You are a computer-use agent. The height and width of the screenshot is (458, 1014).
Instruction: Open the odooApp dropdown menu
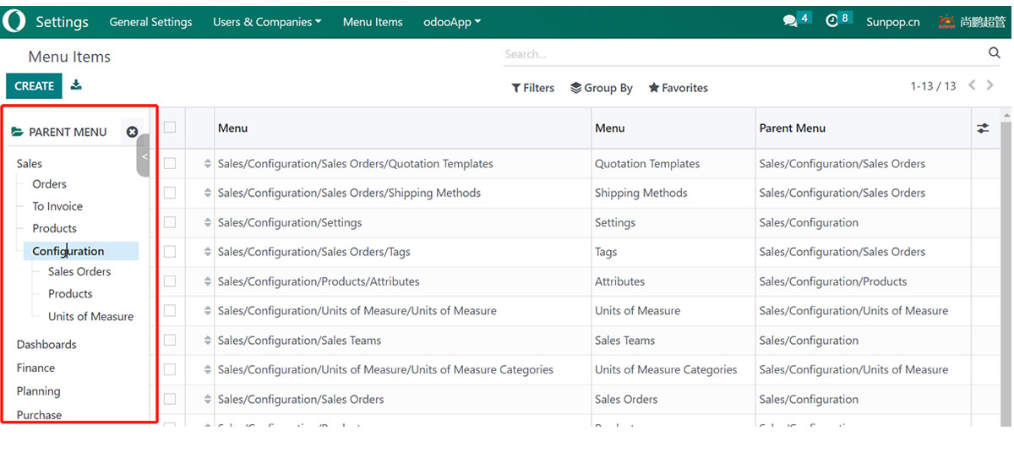452,22
